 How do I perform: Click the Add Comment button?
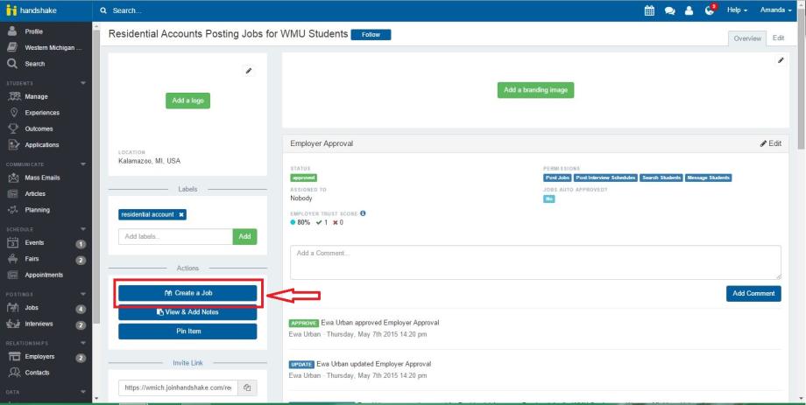[x=753, y=294]
